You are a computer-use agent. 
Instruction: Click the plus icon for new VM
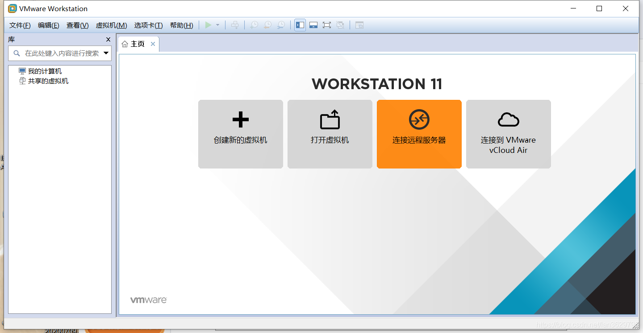tap(241, 119)
